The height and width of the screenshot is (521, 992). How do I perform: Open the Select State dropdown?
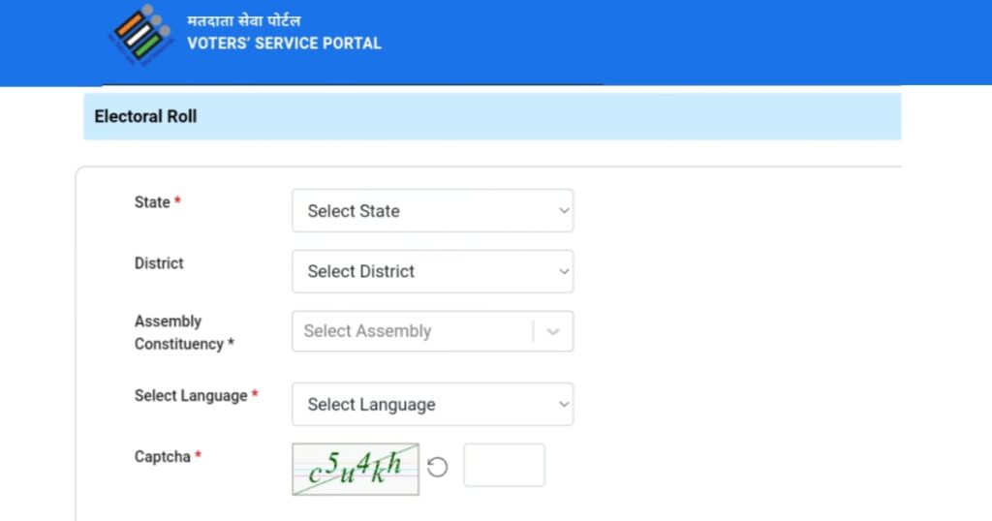tap(432, 211)
